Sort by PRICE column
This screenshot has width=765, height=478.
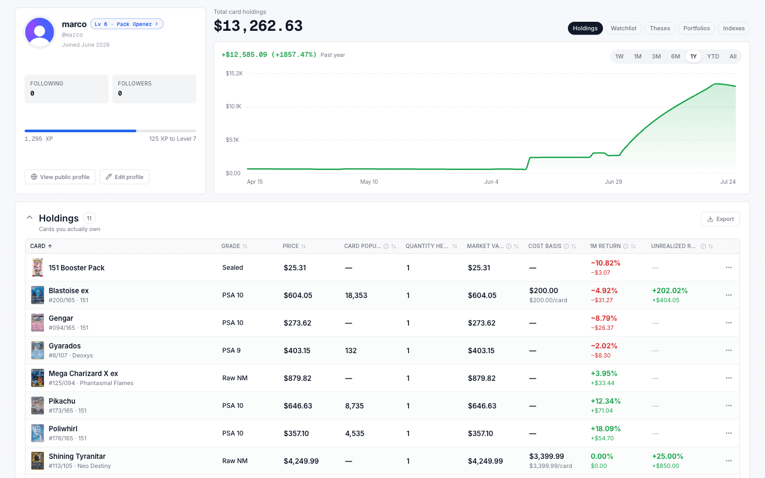point(294,246)
